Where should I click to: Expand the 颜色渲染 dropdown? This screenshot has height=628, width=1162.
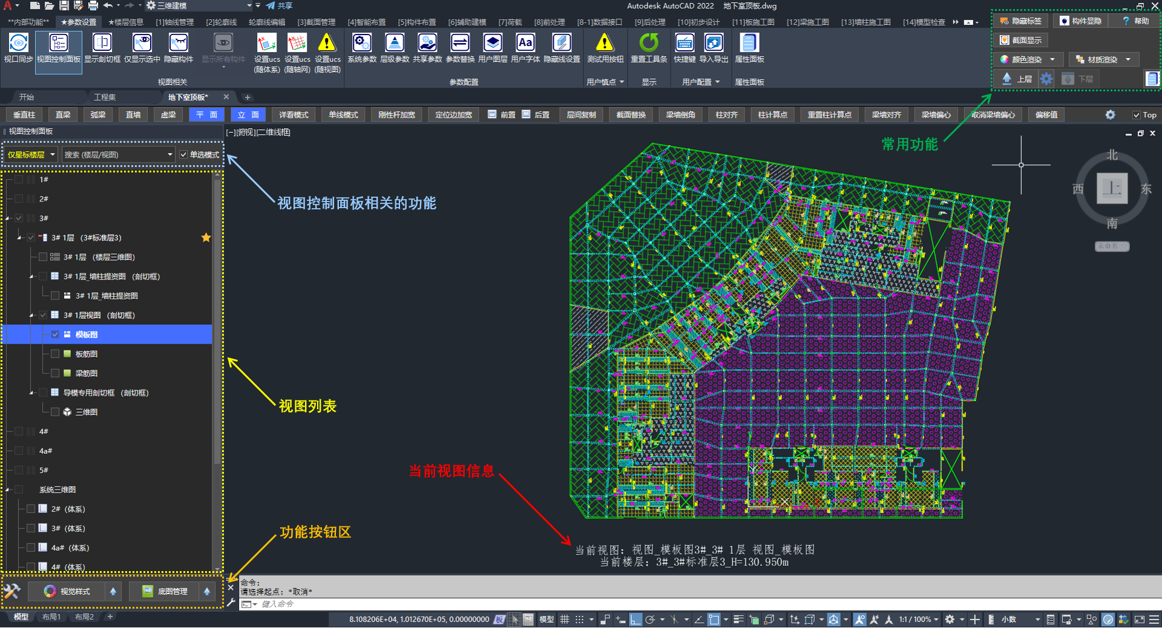1052,59
